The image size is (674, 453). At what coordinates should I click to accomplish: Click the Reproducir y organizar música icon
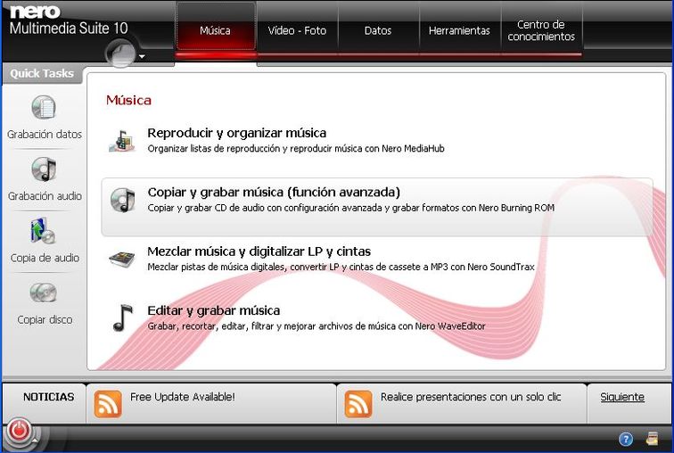coord(122,141)
